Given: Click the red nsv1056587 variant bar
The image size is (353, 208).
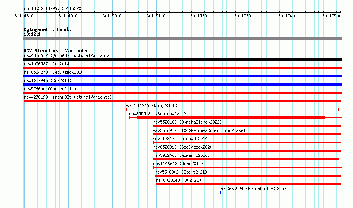Looking at the screenshot, I should [182, 68].
